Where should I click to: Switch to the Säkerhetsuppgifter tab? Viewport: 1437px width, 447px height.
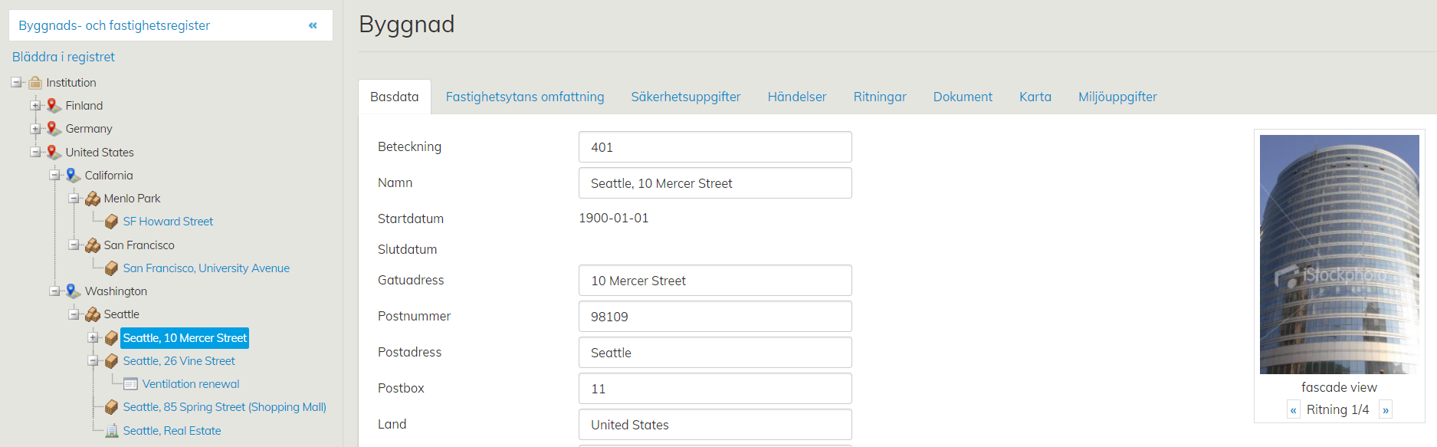tap(685, 97)
